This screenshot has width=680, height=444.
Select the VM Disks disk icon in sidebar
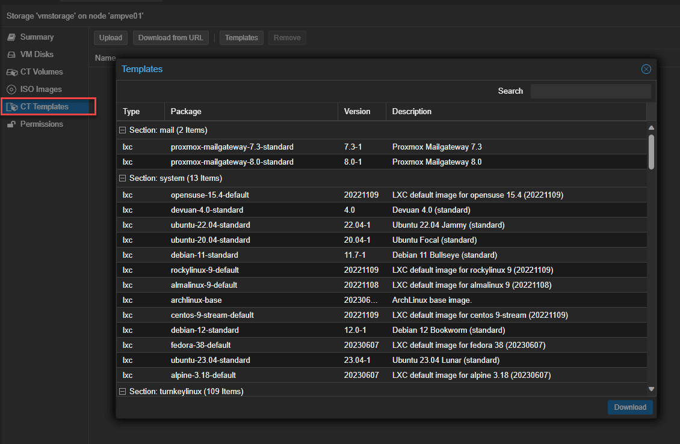click(x=11, y=54)
